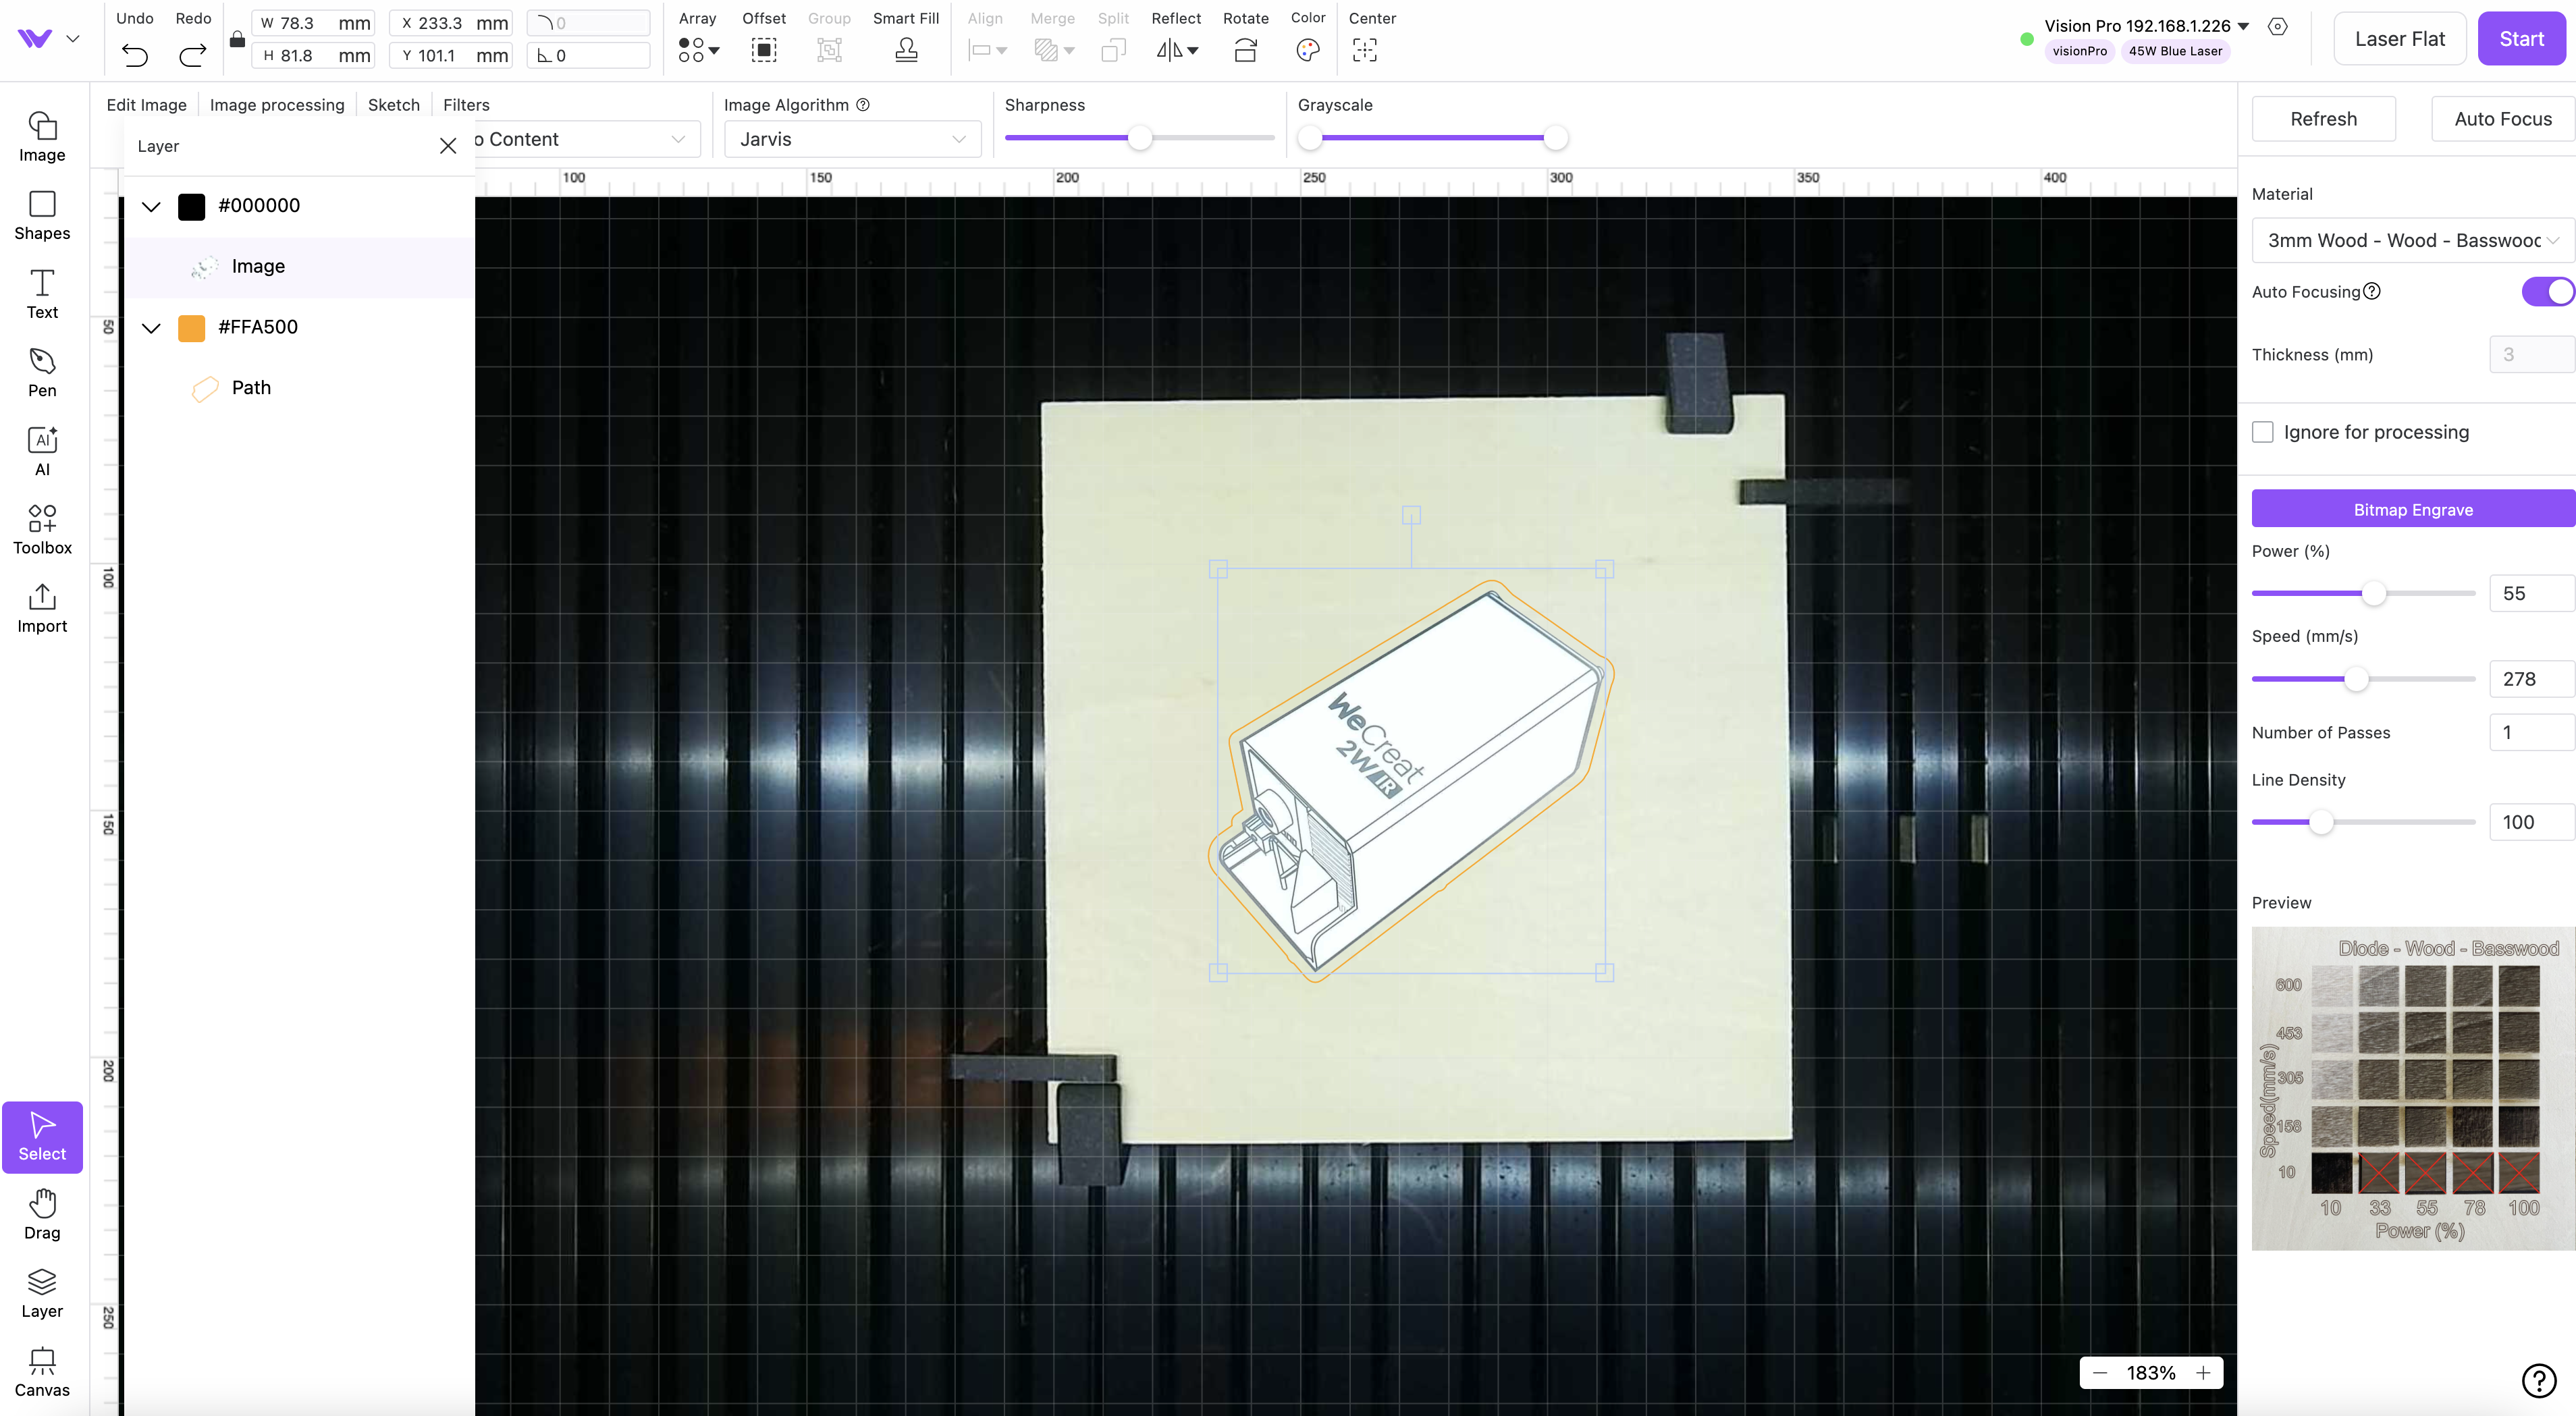Check Ignore for processing checkbox

point(2263,432)
